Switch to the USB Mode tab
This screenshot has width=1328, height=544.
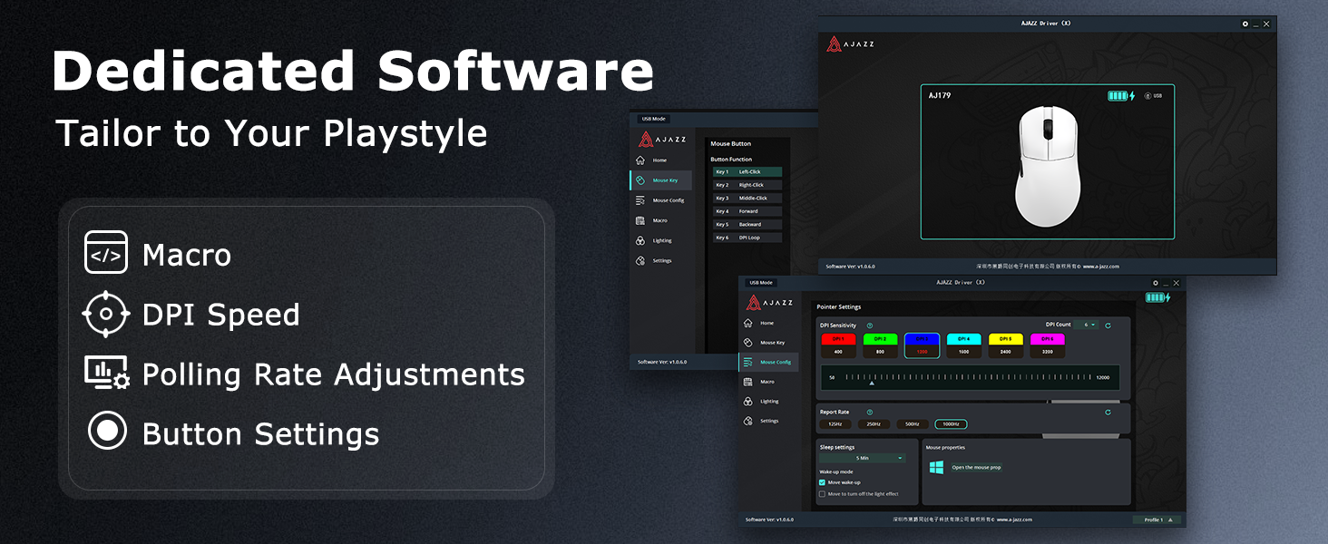(x=759, y=282)
